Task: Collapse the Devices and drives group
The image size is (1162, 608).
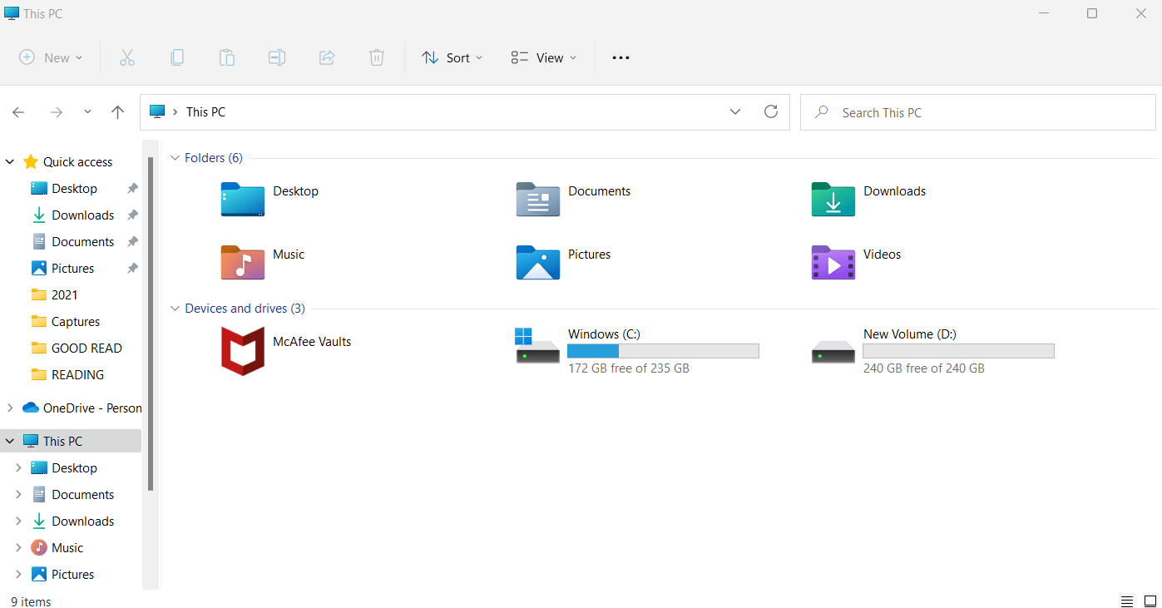Action: point(175,309)
